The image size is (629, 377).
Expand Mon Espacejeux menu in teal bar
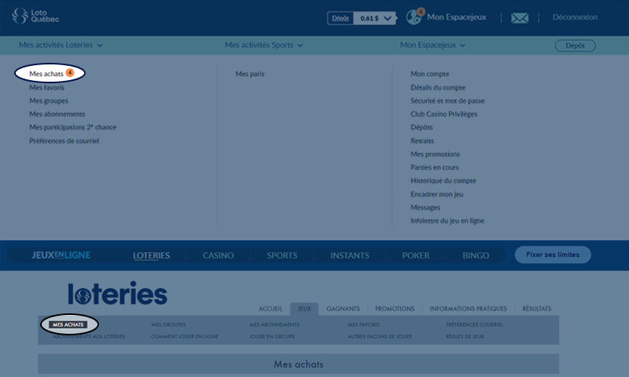point(432,46)
